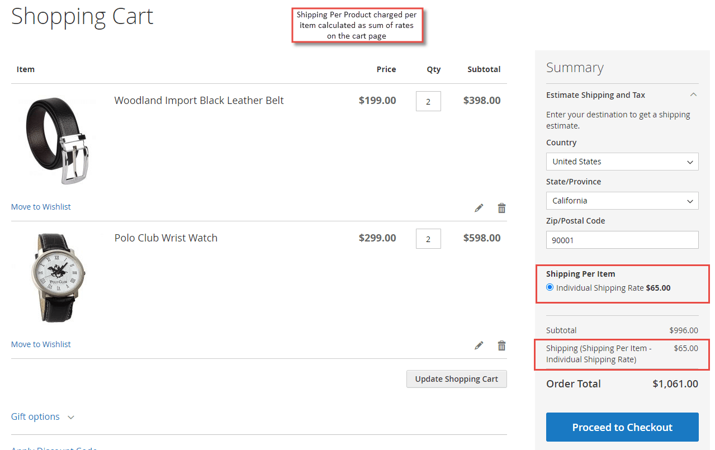Image resolution: width=715 pixels, height=450 pixels.
Task: Click the Estimate Shipping and Tax title
Action: click(x=595, y=95)
